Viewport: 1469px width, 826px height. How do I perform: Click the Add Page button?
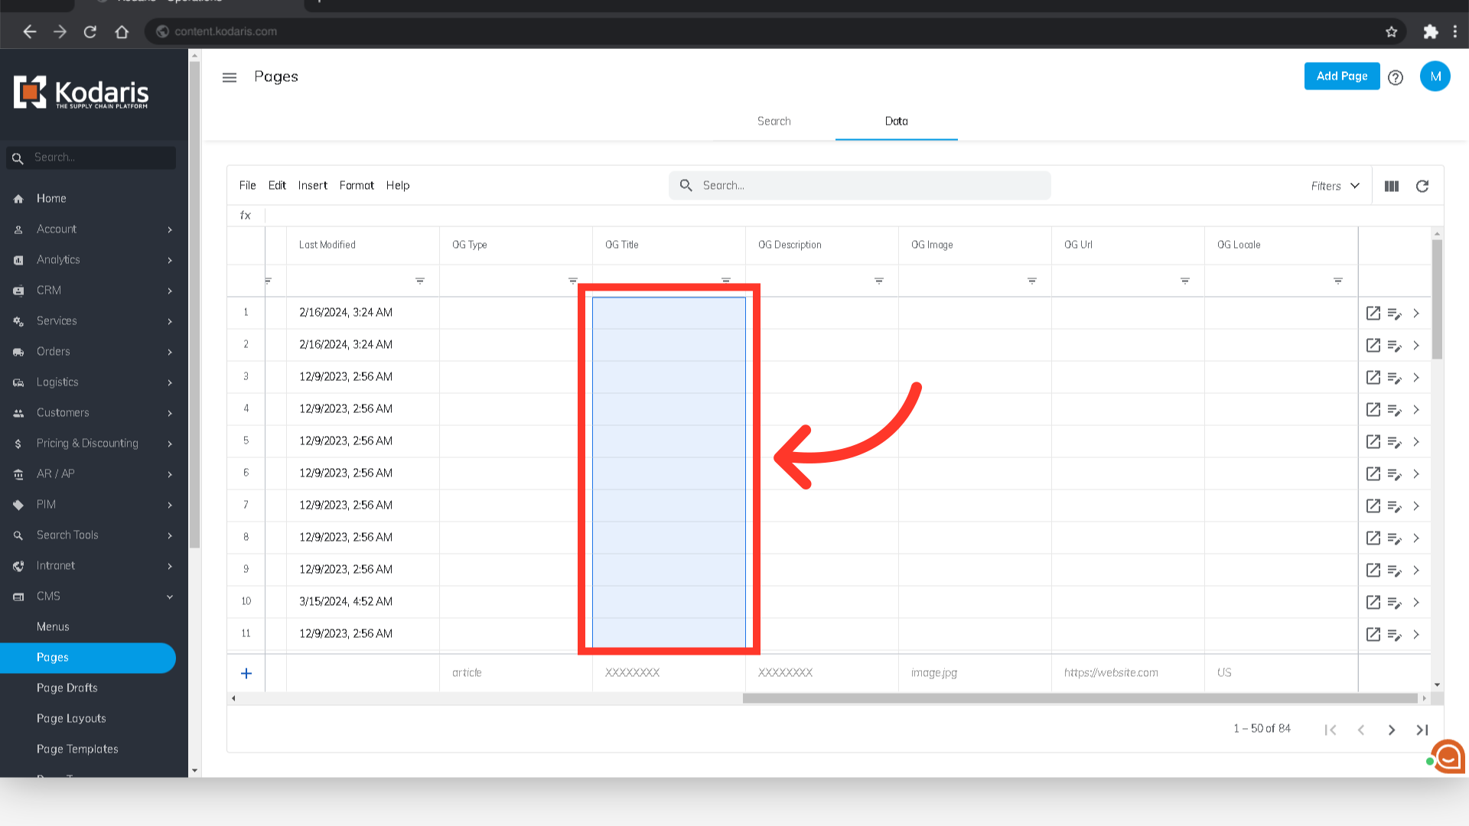click(1341, 76)
